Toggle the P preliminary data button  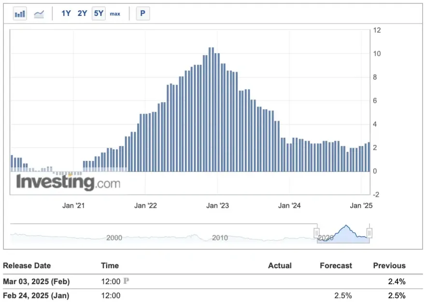click(142, 14)
